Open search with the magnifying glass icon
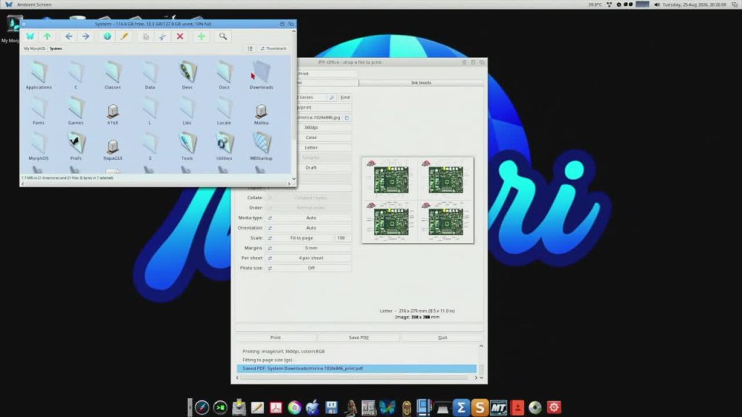Image resolution: width=742 pixels, height=417 pixels. coord(223,36)
